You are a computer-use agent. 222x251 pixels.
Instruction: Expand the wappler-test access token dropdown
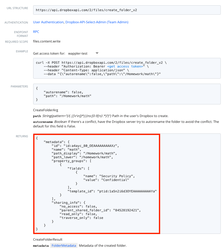(83, 53)
